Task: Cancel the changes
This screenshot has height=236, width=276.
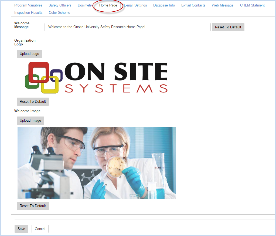Action: pyautogui.click(x=40, y=229)
